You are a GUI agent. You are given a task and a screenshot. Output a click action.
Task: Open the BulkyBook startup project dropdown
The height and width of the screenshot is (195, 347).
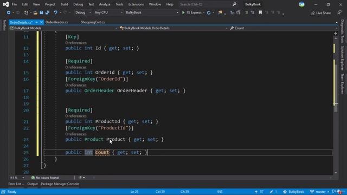[x=152, y=12]
